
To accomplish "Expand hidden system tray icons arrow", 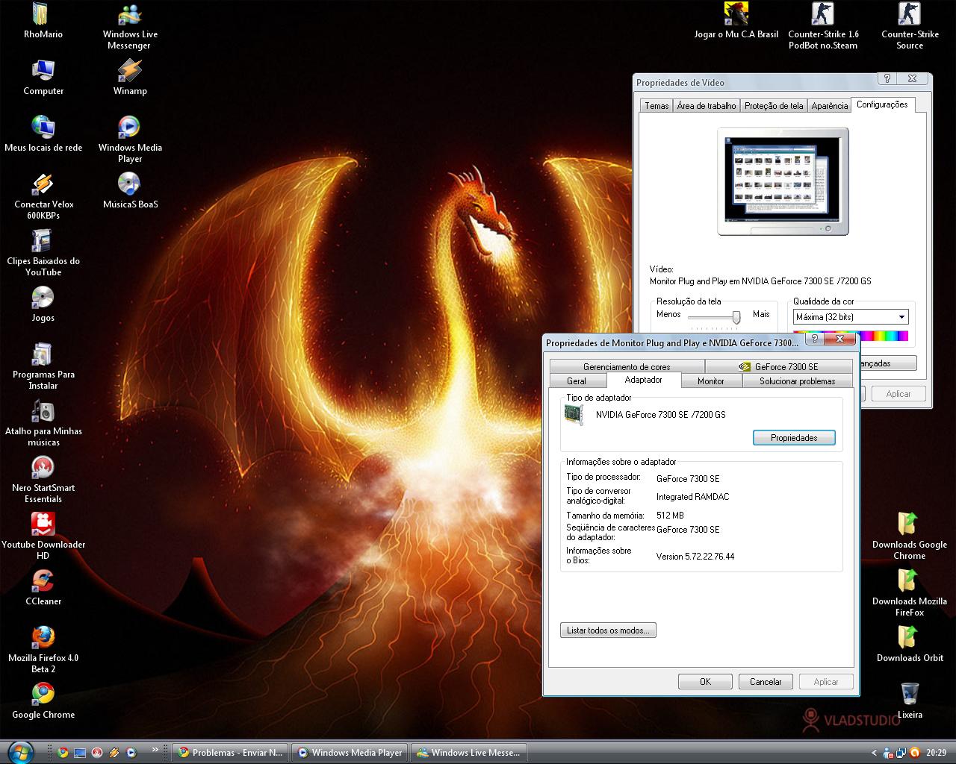I will coord(874,753).
